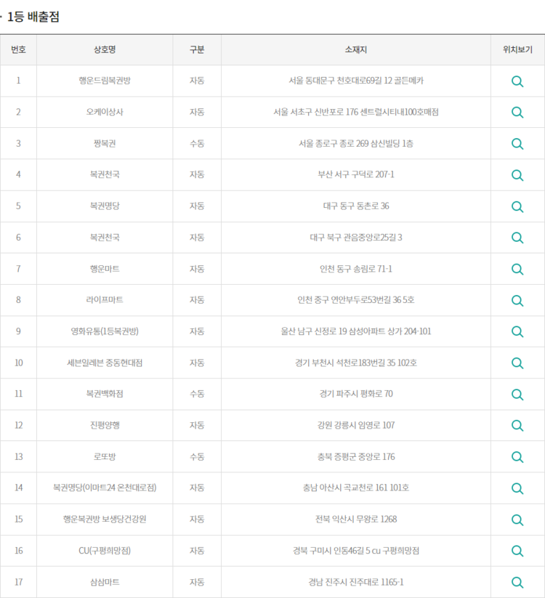The image size is (545, 598).
Task: Show location of 행운마트
Action: 517,270
